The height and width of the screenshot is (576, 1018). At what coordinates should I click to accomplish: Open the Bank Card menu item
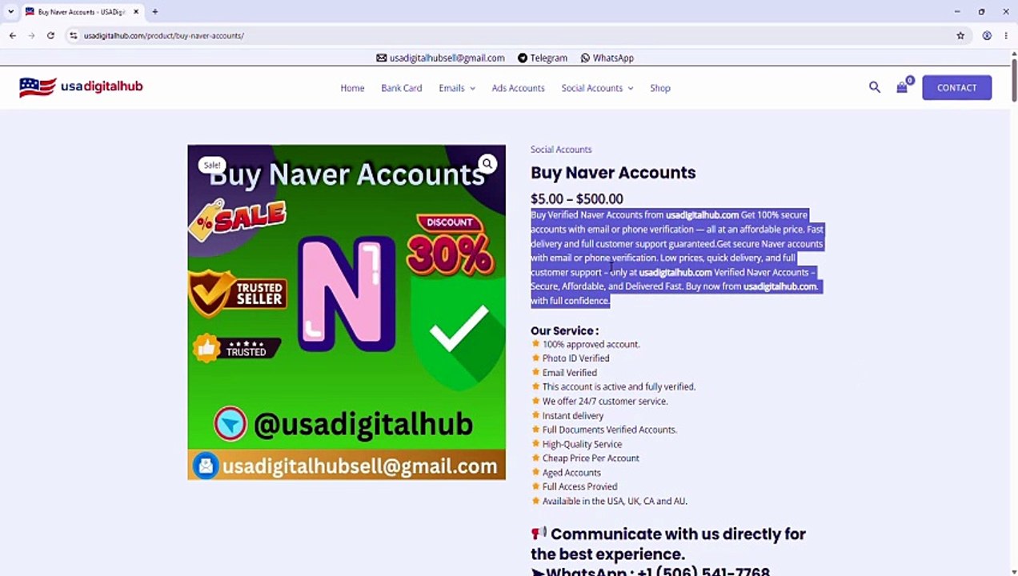(x=402, y=88)
